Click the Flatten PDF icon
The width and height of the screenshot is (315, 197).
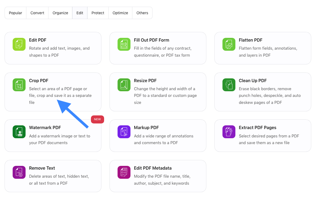tap(229, 44)
